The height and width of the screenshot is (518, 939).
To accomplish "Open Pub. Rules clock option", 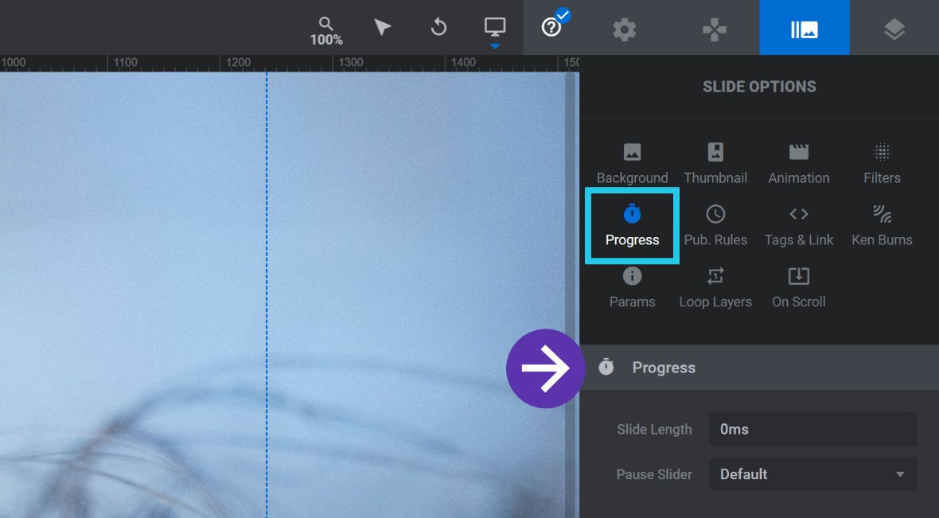I will click(x=715, y=226).
